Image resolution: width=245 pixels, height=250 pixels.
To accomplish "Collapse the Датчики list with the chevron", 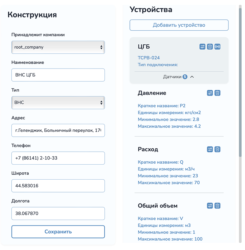I will (x=192, y=77).
